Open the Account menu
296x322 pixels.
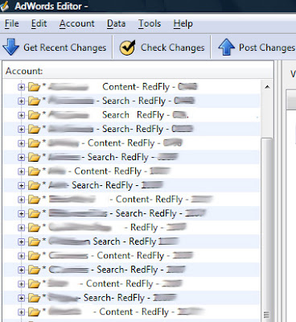click(77, 23)
